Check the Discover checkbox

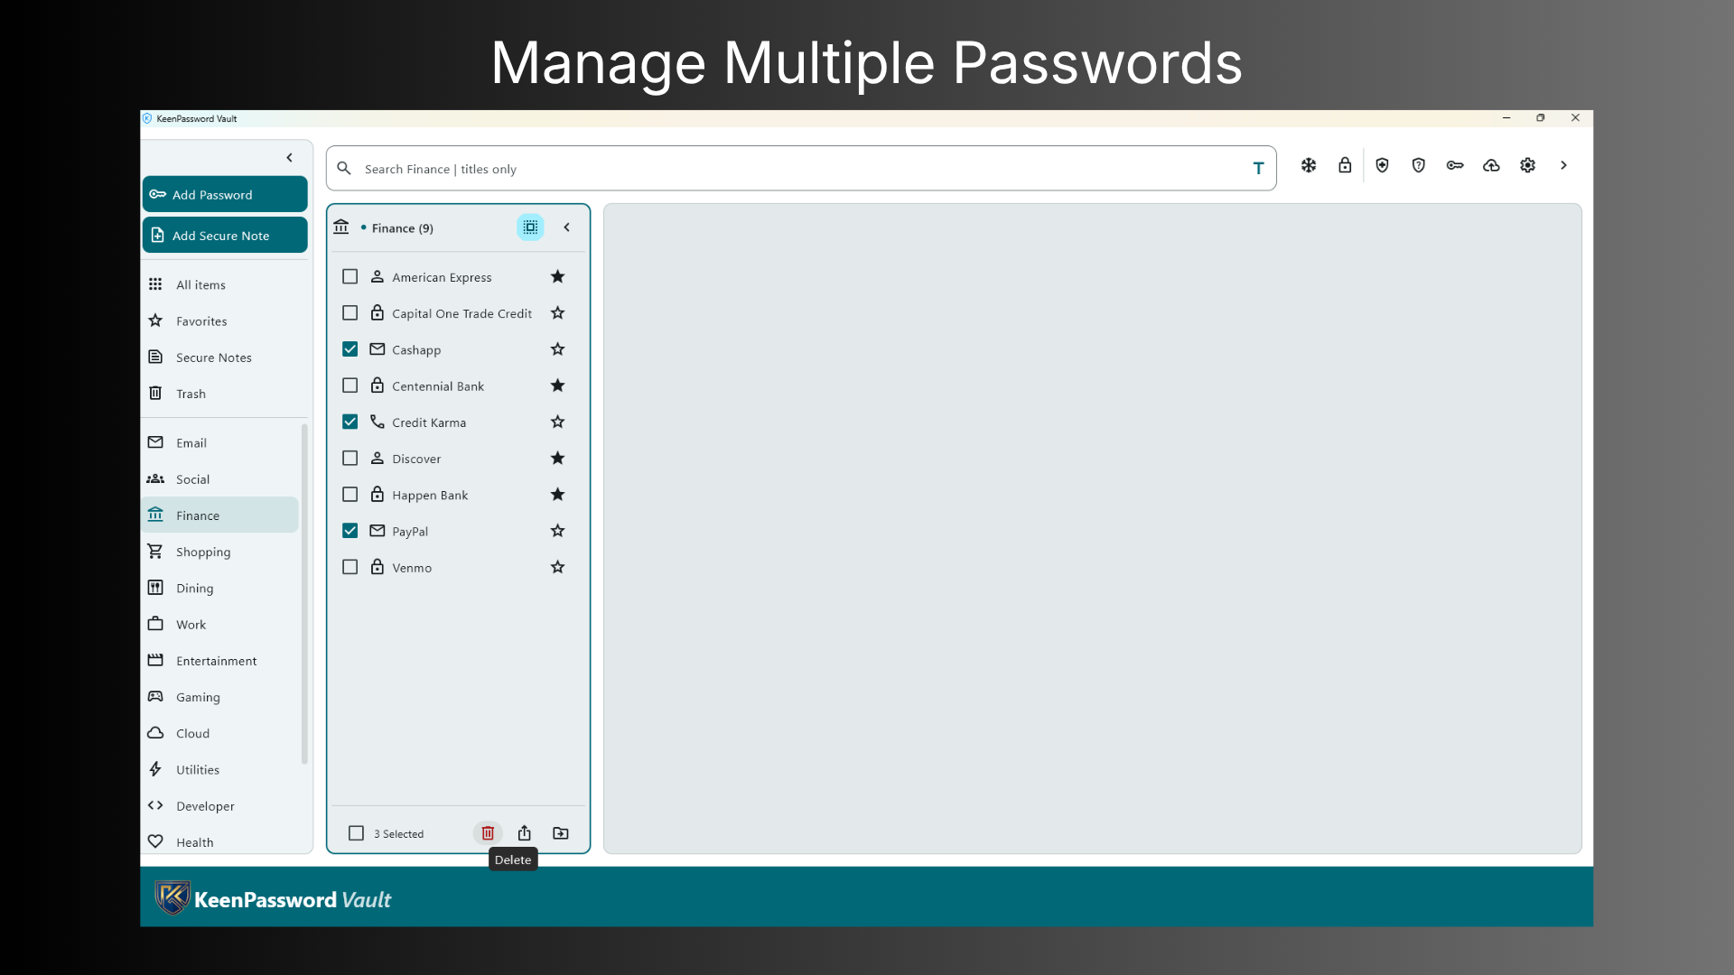350,459
